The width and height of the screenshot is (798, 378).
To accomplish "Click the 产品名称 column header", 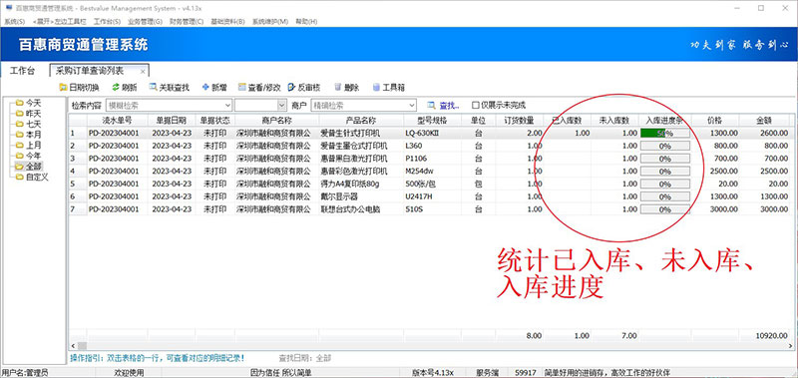I will pos(361,121).
